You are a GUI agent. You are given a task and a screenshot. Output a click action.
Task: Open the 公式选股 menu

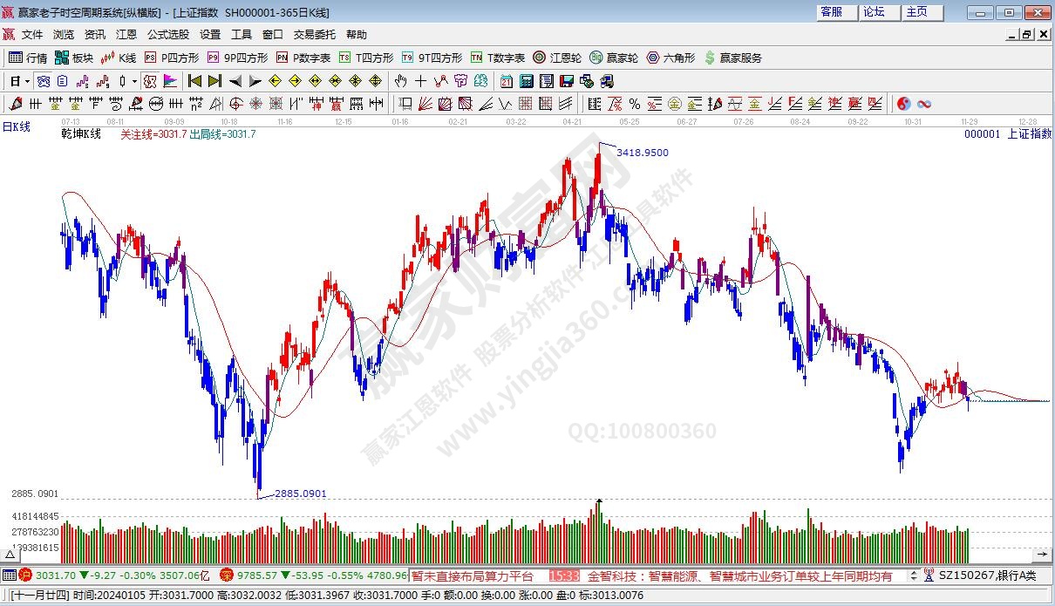[167, 35]
